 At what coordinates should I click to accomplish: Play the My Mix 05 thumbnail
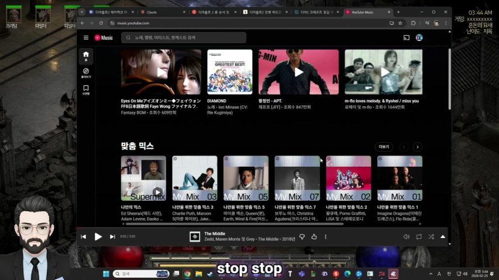click(x=246, y=178)
